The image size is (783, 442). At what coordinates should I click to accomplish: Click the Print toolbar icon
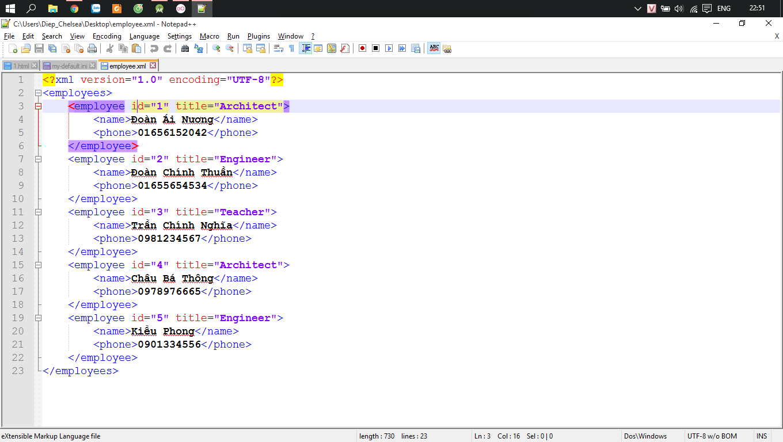coord(92,49)
